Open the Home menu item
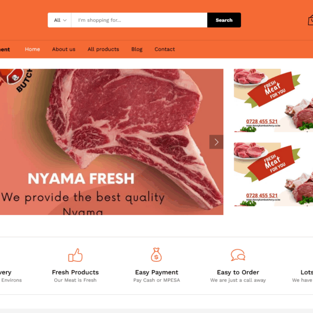313x313 pixels. [32, 49]
